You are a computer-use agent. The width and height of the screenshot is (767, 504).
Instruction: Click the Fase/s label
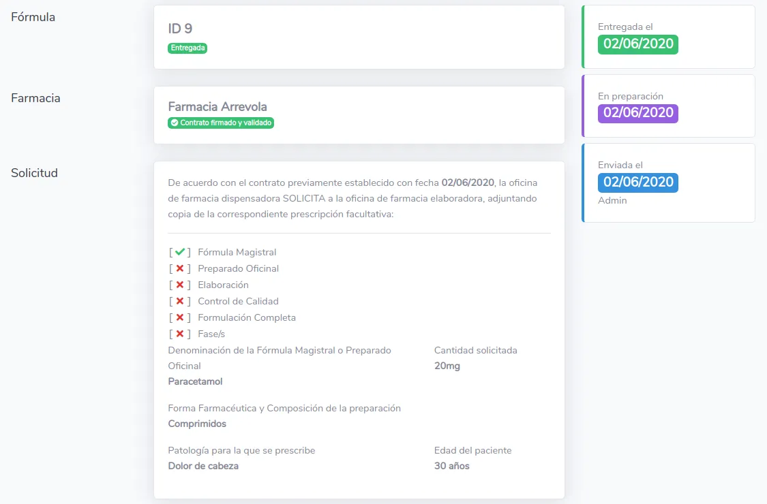[211, 334]
